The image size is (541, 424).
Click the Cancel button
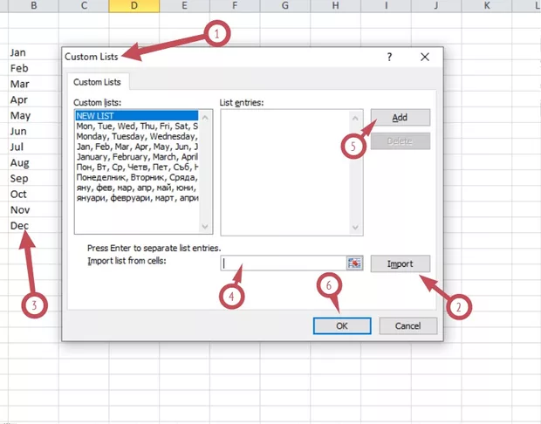click(x=407, y=326)
